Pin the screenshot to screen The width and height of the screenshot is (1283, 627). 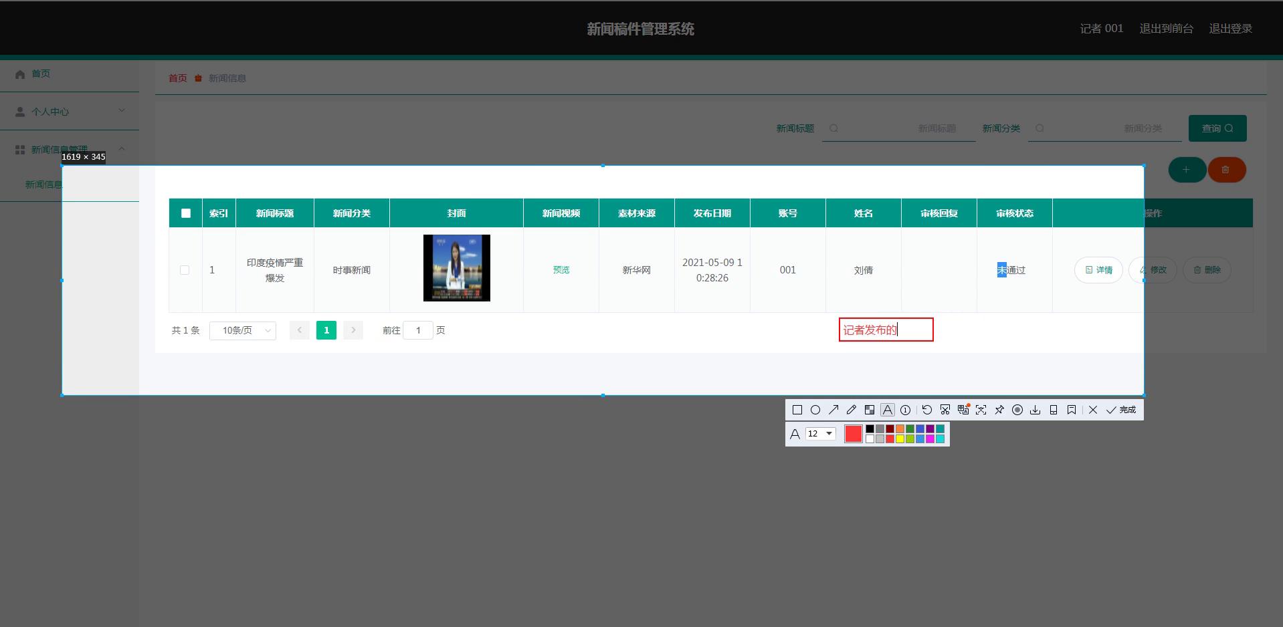999,410
